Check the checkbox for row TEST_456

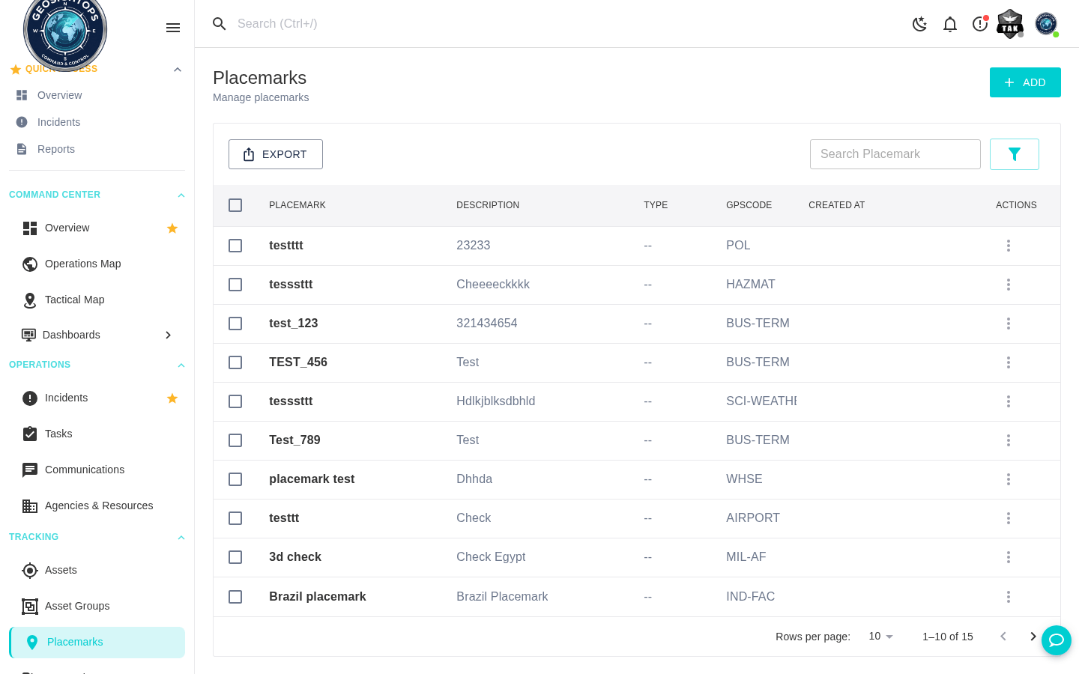coord(235,362)
